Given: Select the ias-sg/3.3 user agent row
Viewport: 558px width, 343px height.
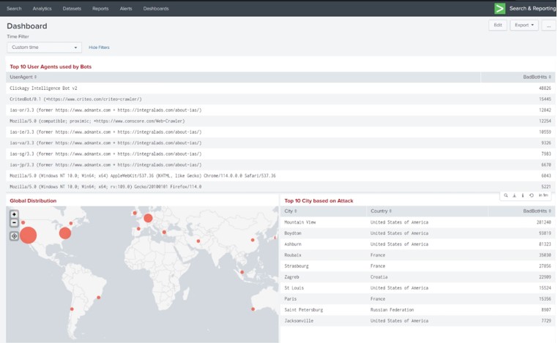Looking at the screenshot, I should point(280,154).
